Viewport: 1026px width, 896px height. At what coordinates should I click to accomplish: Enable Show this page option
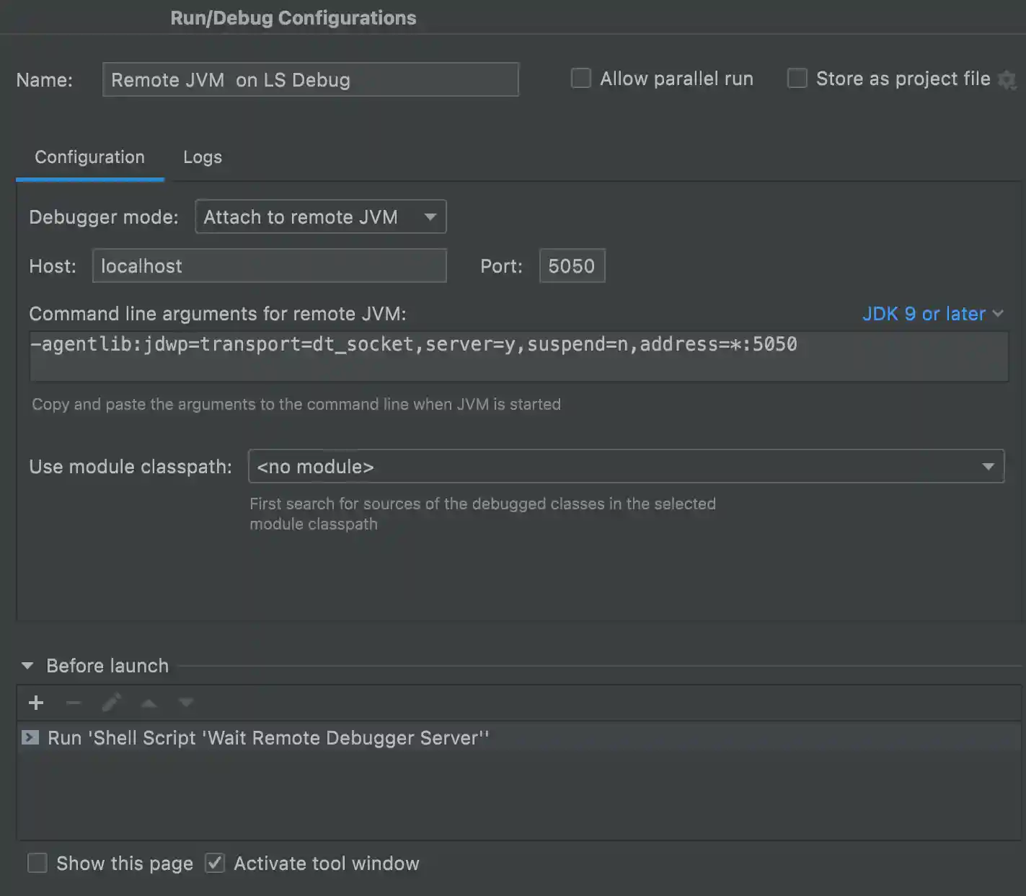pyautogui.click(x=37, y=863)
